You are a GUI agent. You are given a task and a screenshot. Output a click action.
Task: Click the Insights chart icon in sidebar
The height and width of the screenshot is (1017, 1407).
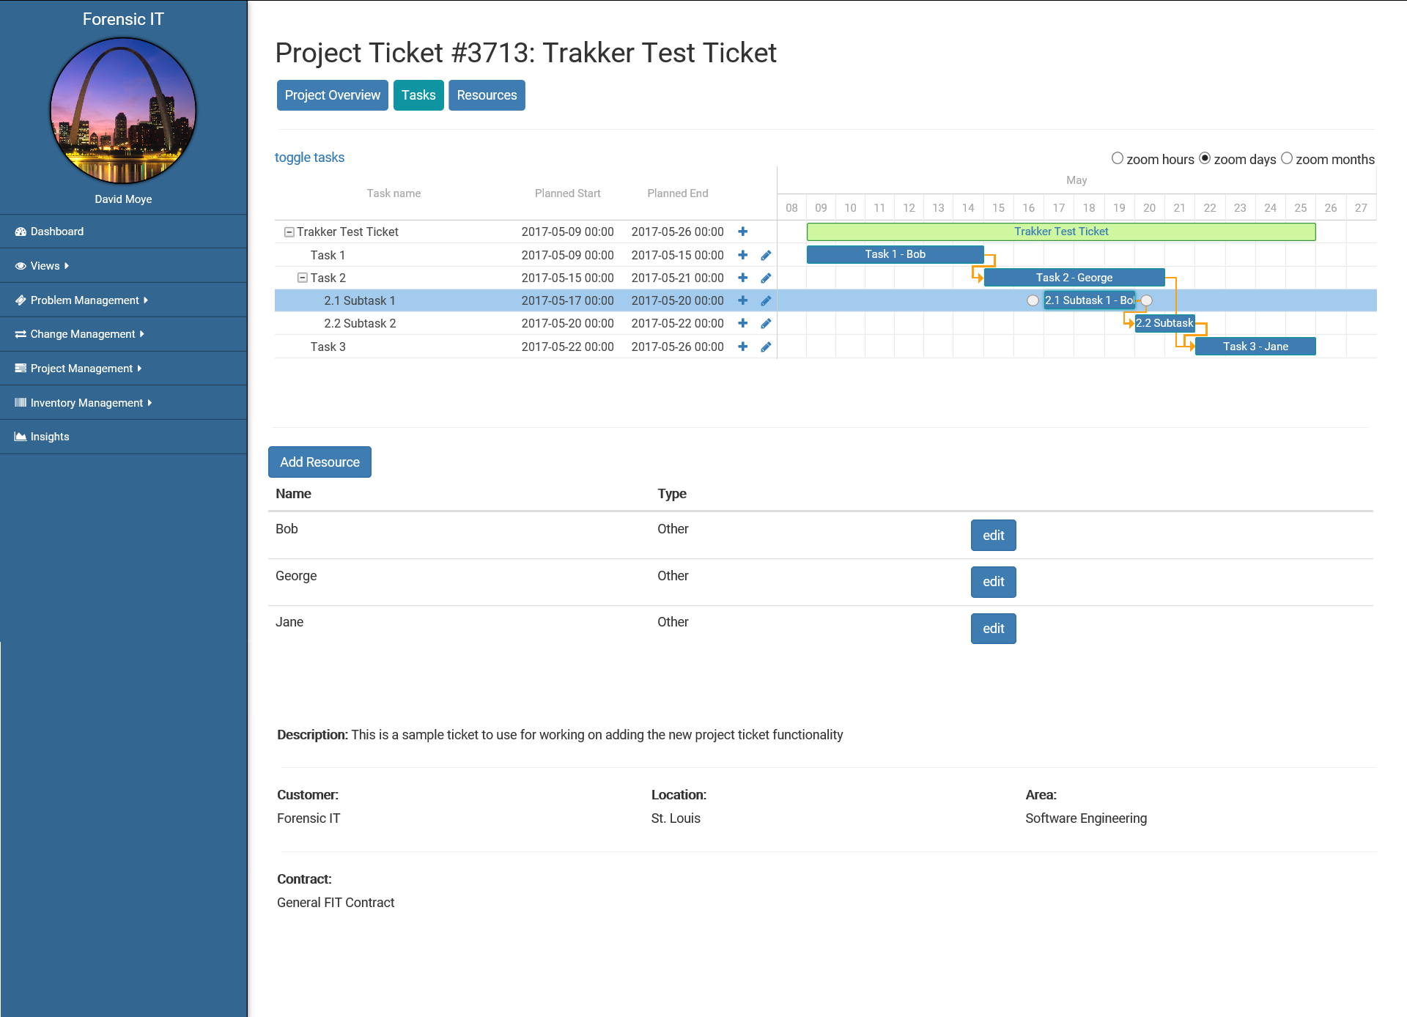[21, 437]
